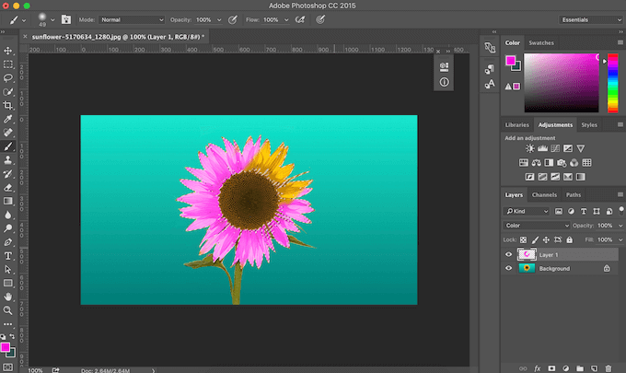Select the Lasso tool
This screenshot has height=373, width=626.
coord(8,78)
